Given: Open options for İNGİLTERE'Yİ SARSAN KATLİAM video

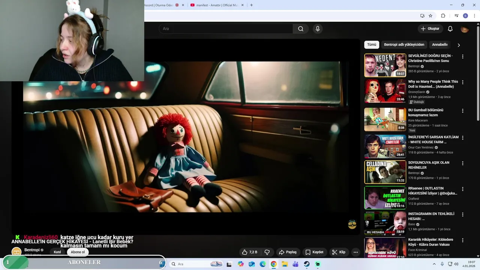Looking at the screenshot, I should pyautogui.click(x=462, y=138).
